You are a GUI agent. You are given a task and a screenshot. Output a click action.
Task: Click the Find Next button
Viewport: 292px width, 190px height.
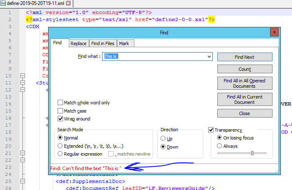[x=245, y=57]
